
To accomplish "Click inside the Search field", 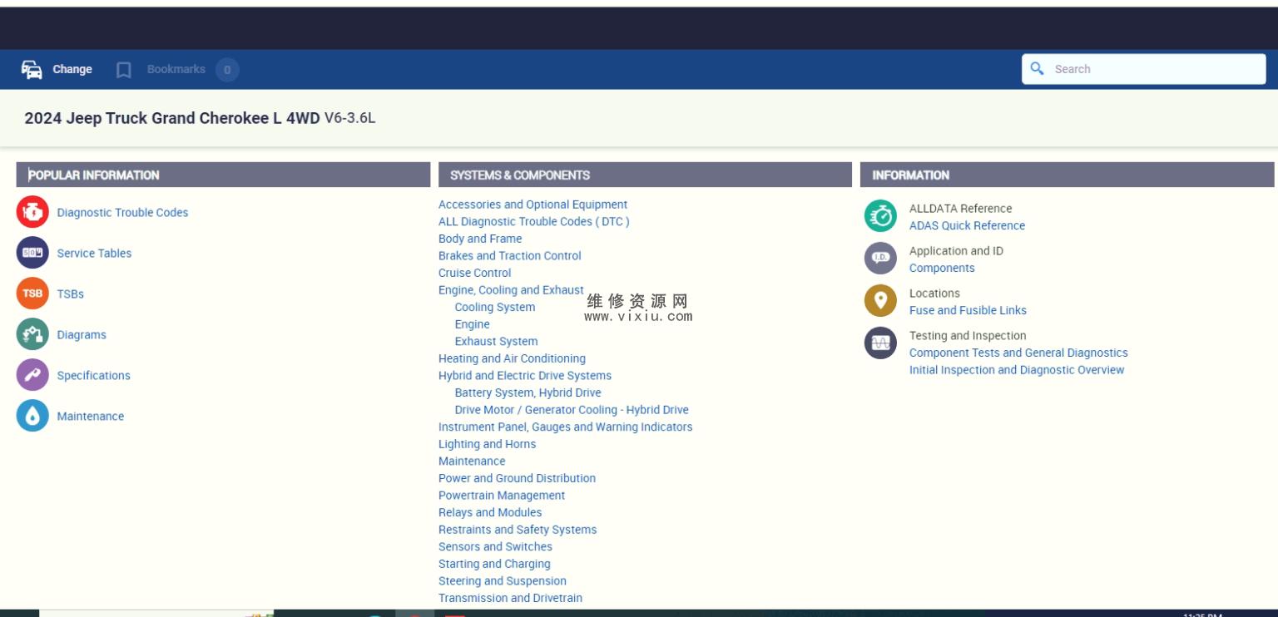I will click(x=1144, y=69).
